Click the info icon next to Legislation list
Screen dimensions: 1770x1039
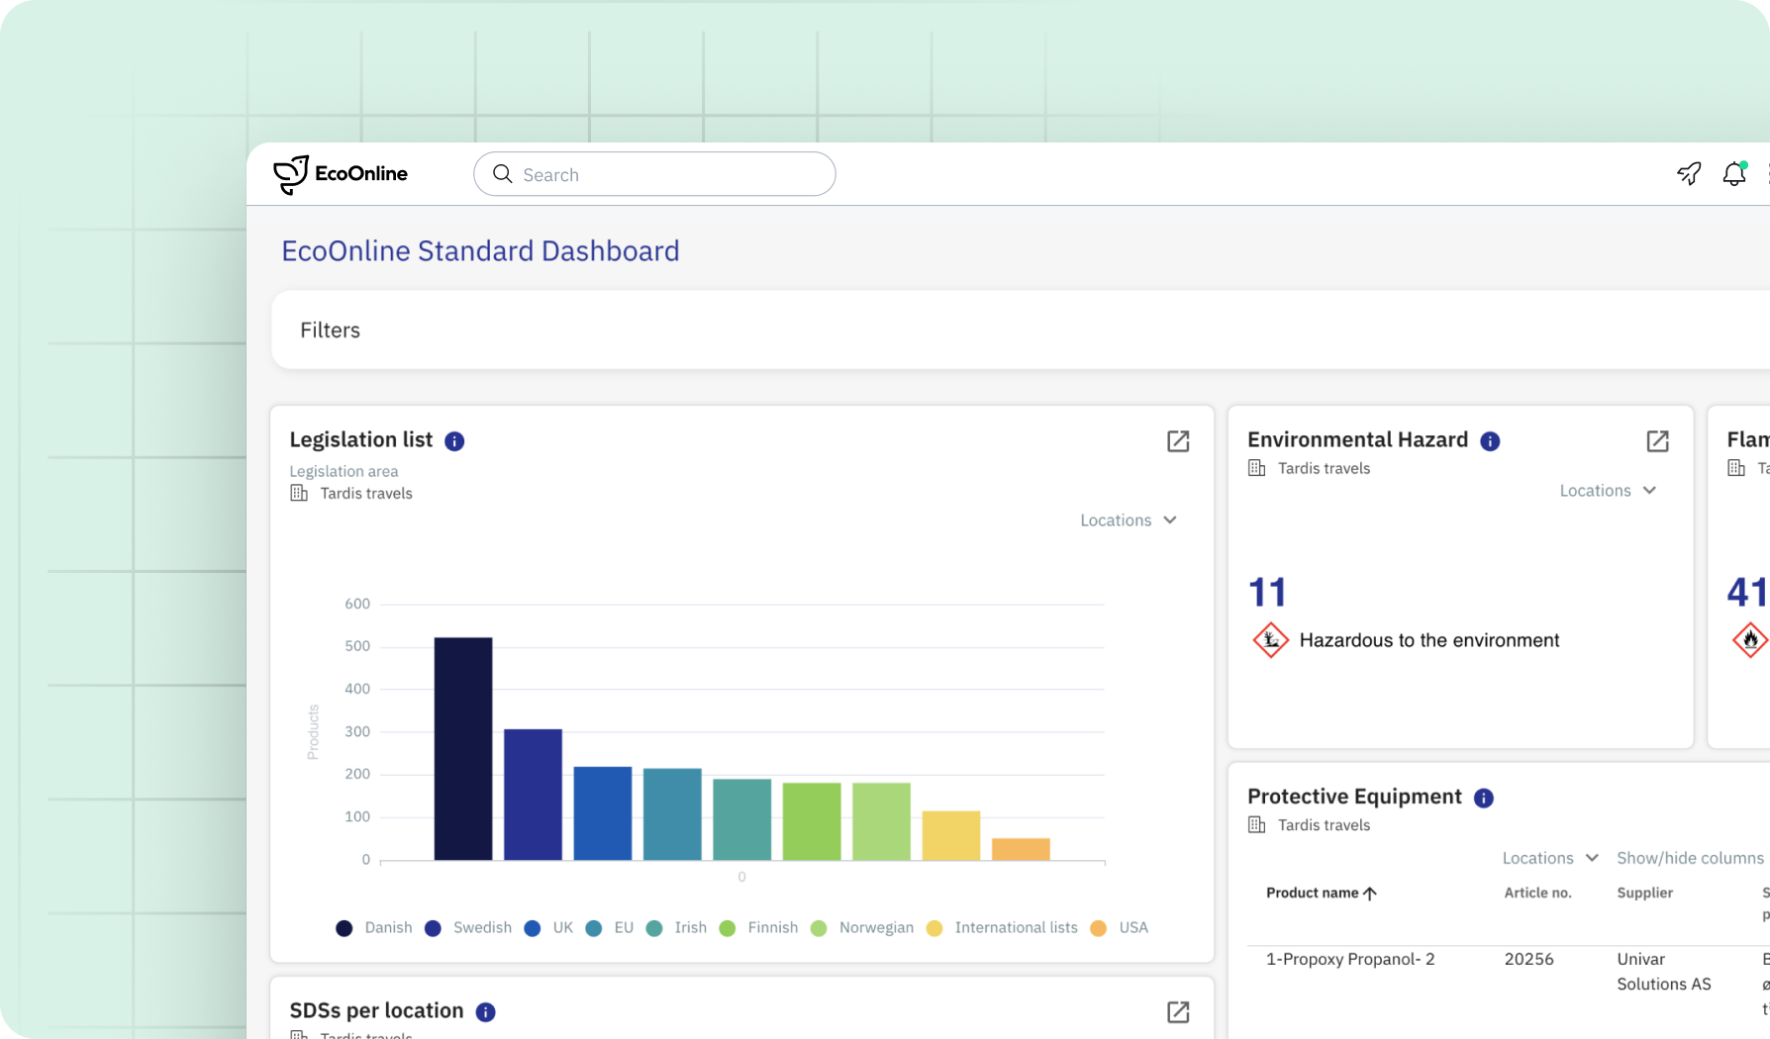pyautogui.click(x=454, y=441)
